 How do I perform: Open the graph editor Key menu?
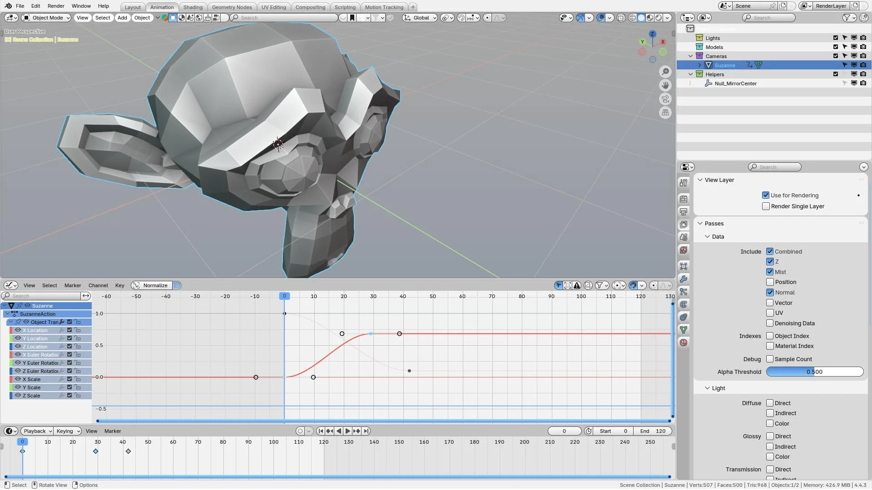pos(120,285)
